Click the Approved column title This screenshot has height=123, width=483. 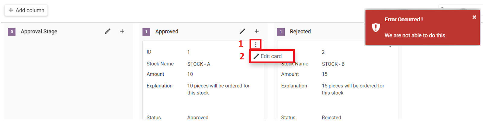167,31
